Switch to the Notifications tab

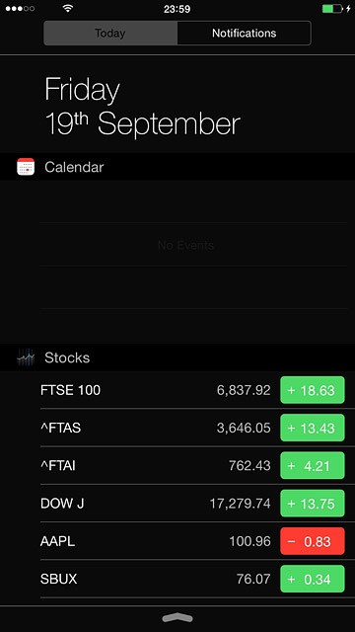point(244,33)
